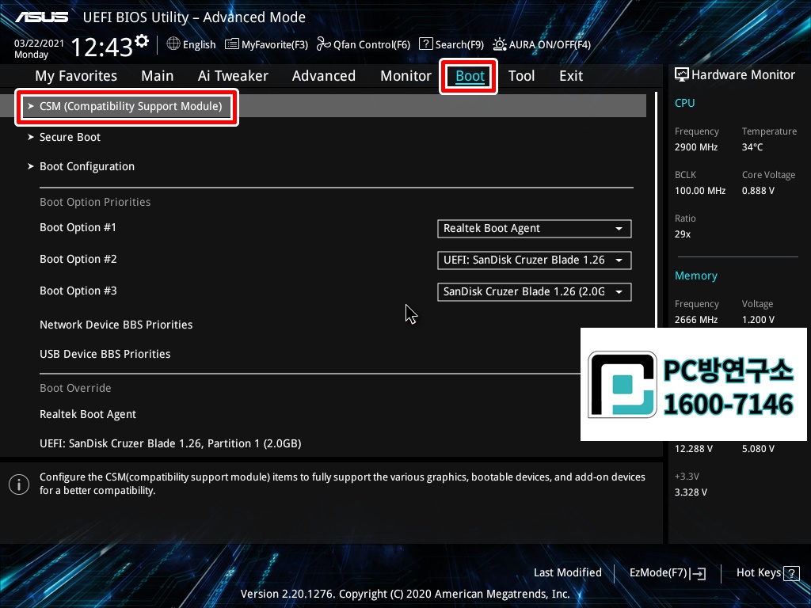Open the My Favorites tab

pyautogui.click(x=76, y=76)
